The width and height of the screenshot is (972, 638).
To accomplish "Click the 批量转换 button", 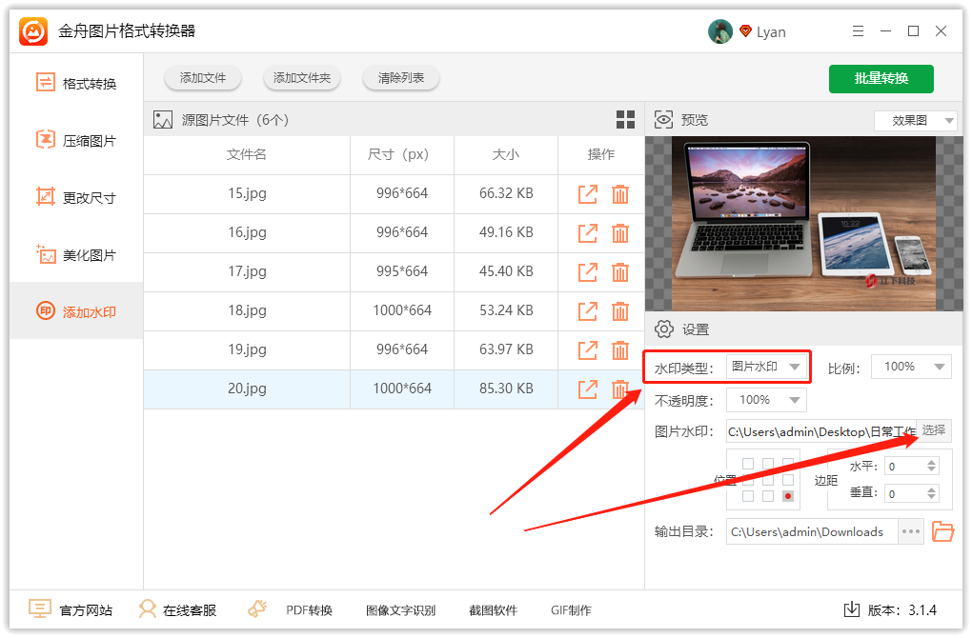I will [881, 78].
